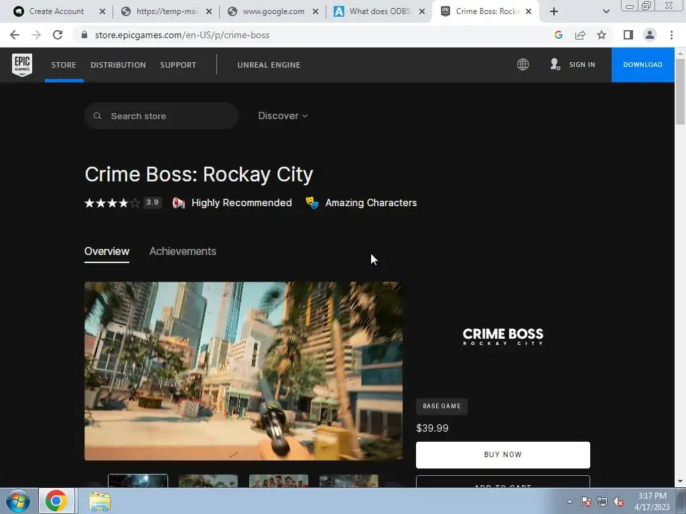Click the page vertical scrollbar thumb
This screenshot has width=686, height=514.
point(680,92)
